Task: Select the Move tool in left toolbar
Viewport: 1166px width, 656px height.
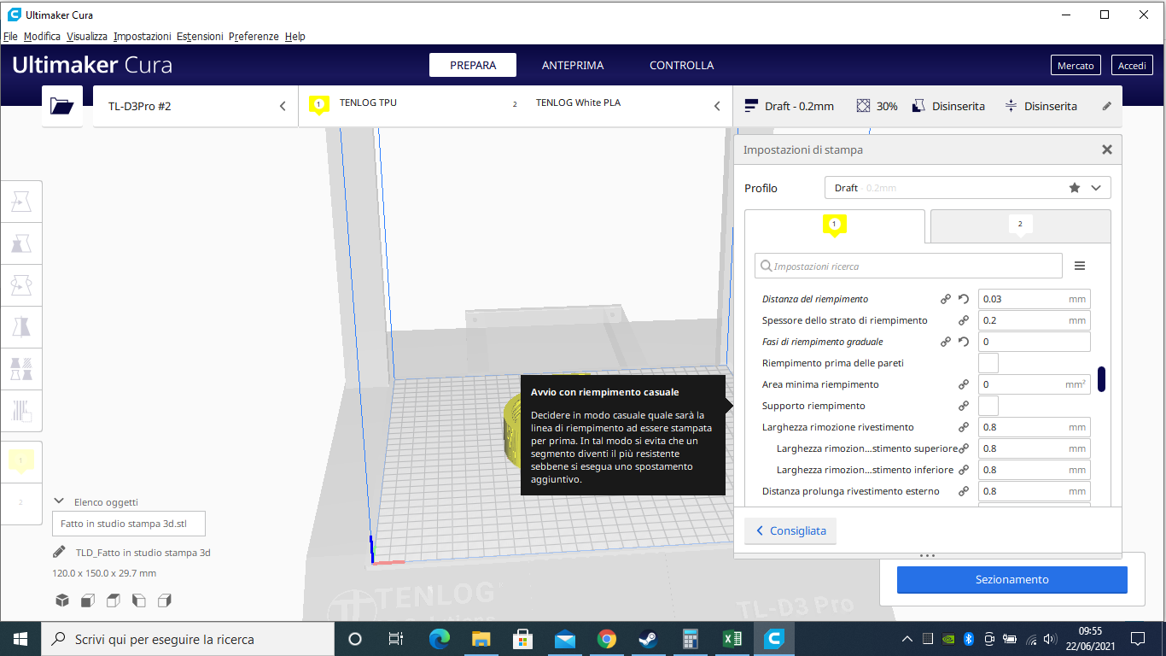Action: 21,202
